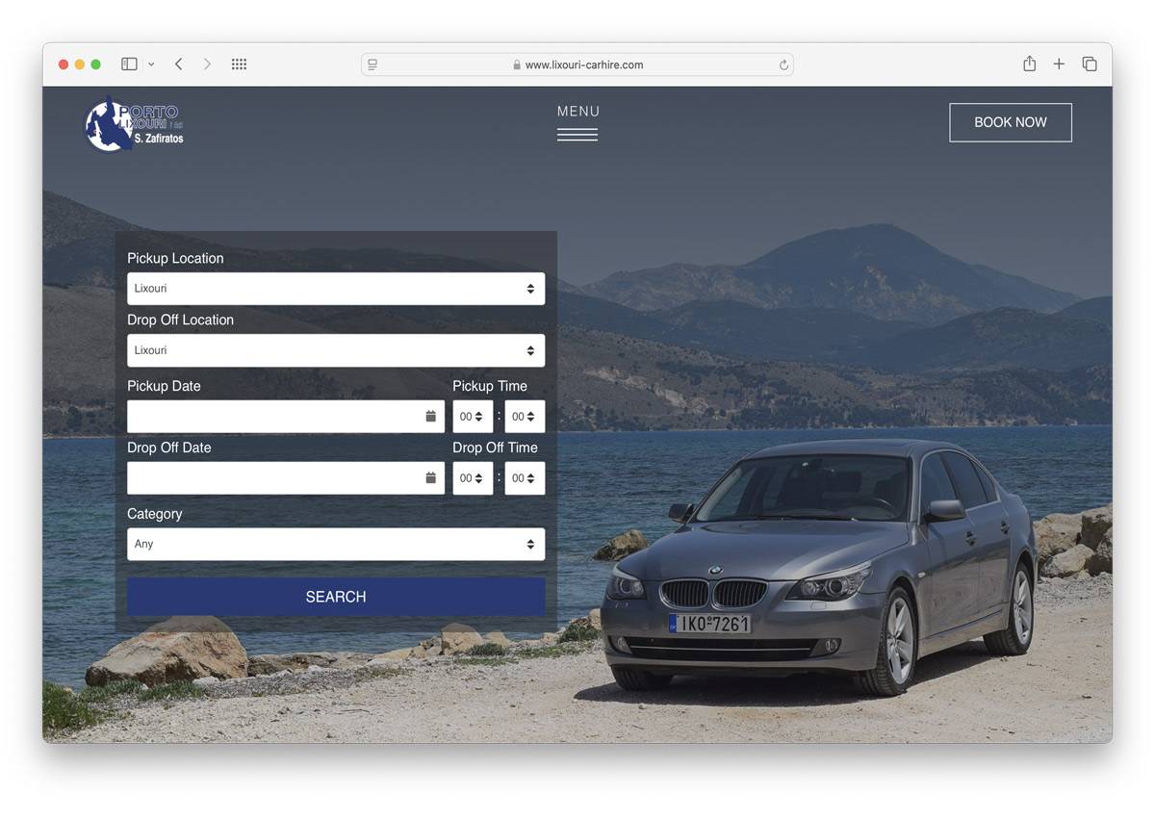Open the Category dropdown

[335, 544]
